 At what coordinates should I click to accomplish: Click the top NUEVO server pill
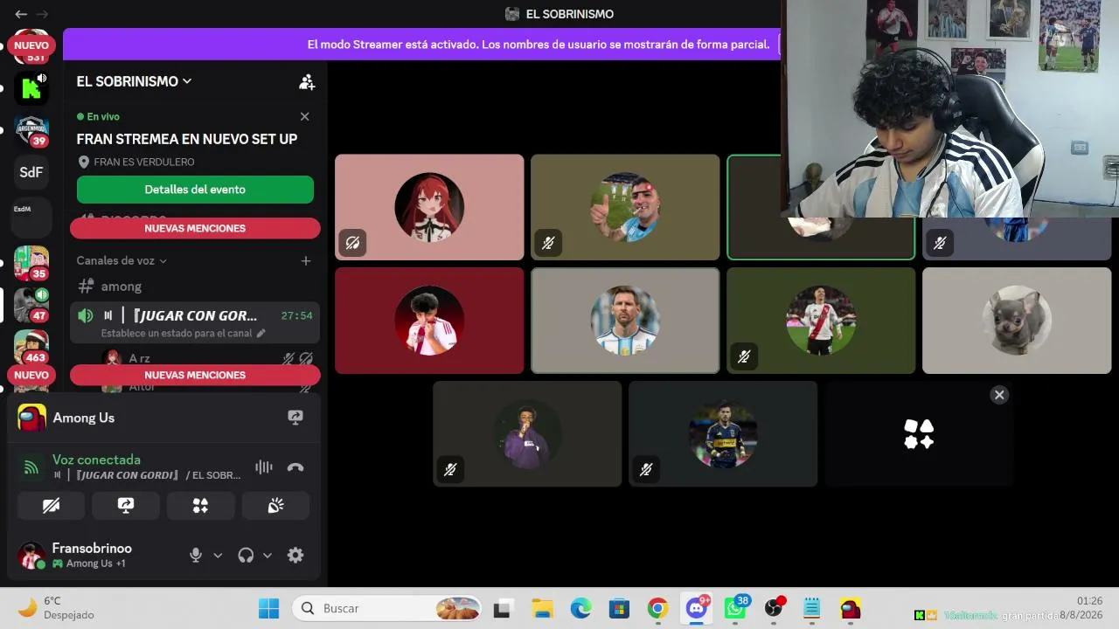(31, 45)
